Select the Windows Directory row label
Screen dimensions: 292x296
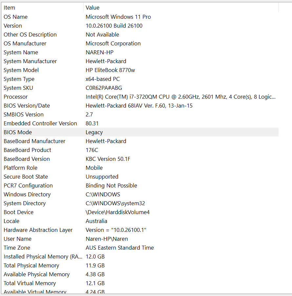tap(27, 194)
